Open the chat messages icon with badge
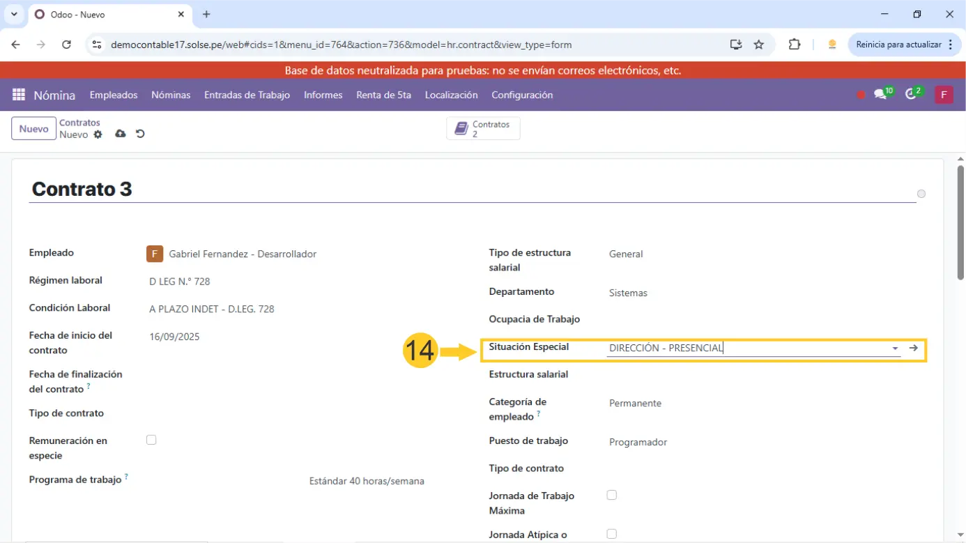This screenshot has height=543, width=966. 880,95
